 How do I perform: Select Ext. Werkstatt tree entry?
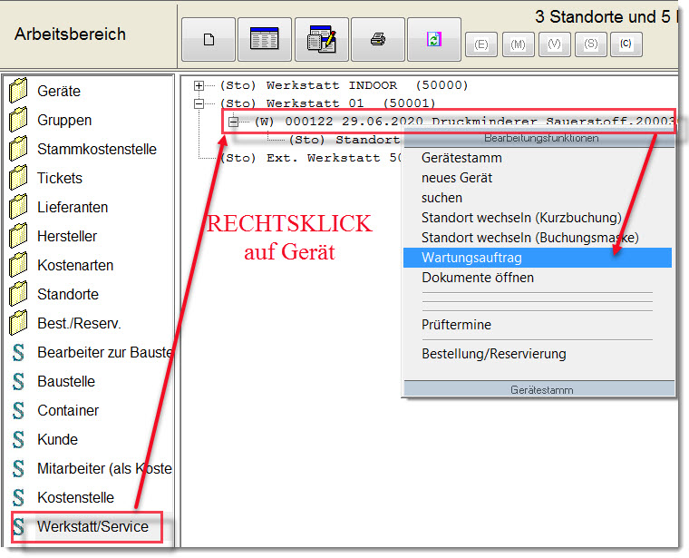(308, 158)
